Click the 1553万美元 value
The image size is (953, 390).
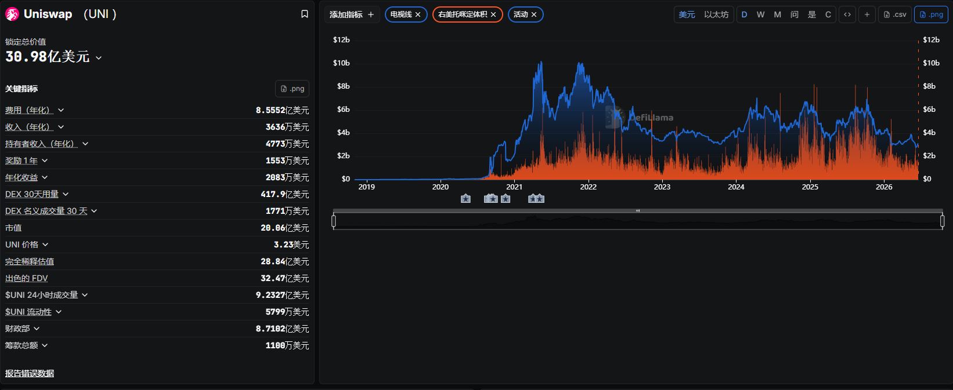click(x=287, y=161)
